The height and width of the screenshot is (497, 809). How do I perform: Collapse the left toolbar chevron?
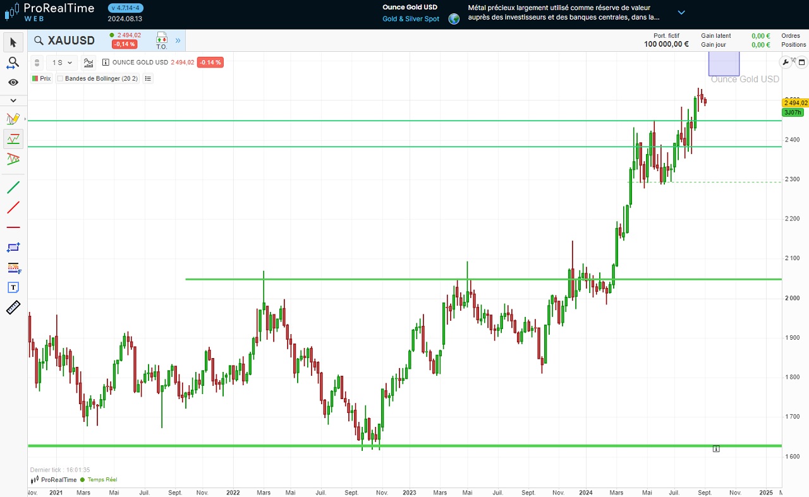pyautogui.click(x=13, y=100)
